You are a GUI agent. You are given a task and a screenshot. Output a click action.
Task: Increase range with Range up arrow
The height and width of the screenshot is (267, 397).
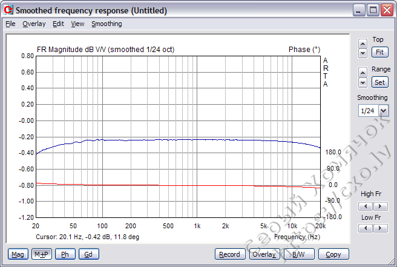tap(363, 73)
